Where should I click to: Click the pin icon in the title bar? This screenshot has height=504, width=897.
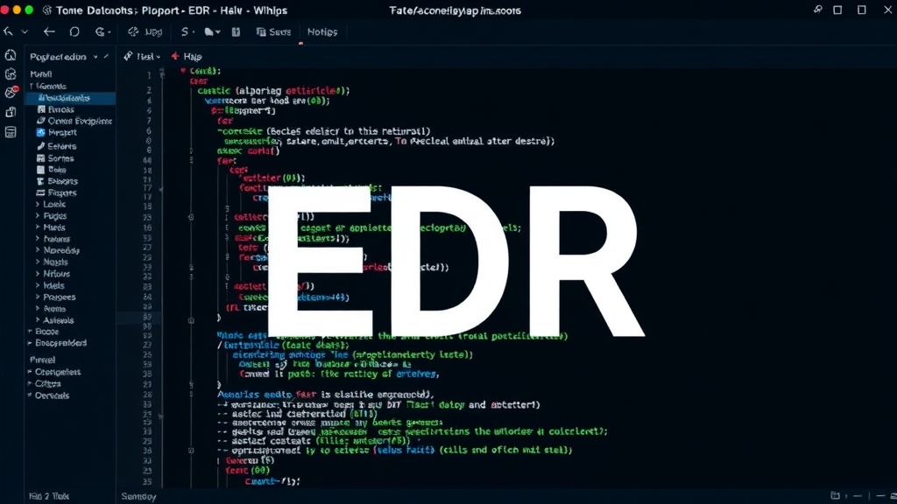pos(818,10)
